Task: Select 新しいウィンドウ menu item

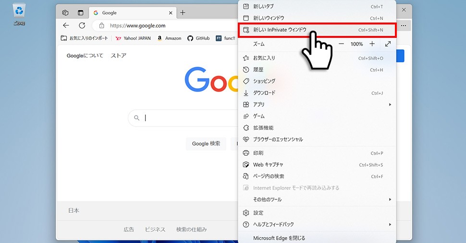Action: click(x=317, y=18)
